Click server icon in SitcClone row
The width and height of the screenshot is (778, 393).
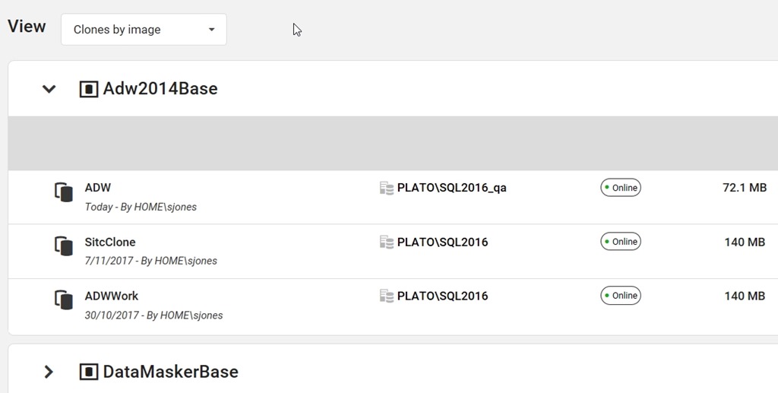[x=387, y=242]
